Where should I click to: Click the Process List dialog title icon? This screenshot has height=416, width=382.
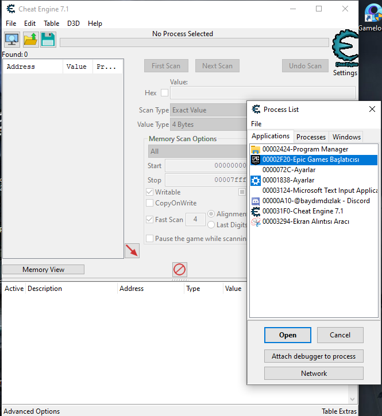[256, 109]
